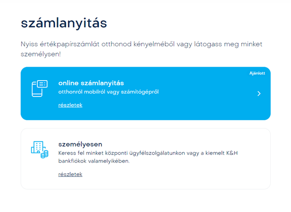Screen dimensions: 291x212
Task: Click the bank building icon
Action: click(37, 148)
